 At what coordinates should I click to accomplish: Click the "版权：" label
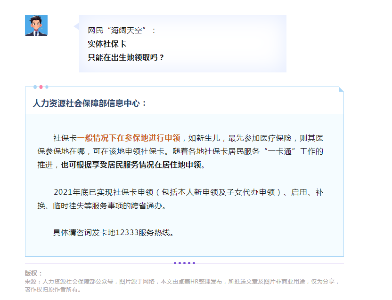[x=33, y=273]
